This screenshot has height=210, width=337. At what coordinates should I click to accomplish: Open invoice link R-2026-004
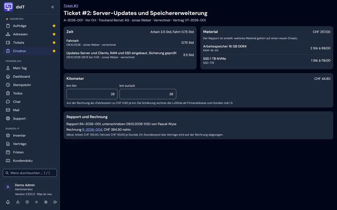tap(92, 129)
